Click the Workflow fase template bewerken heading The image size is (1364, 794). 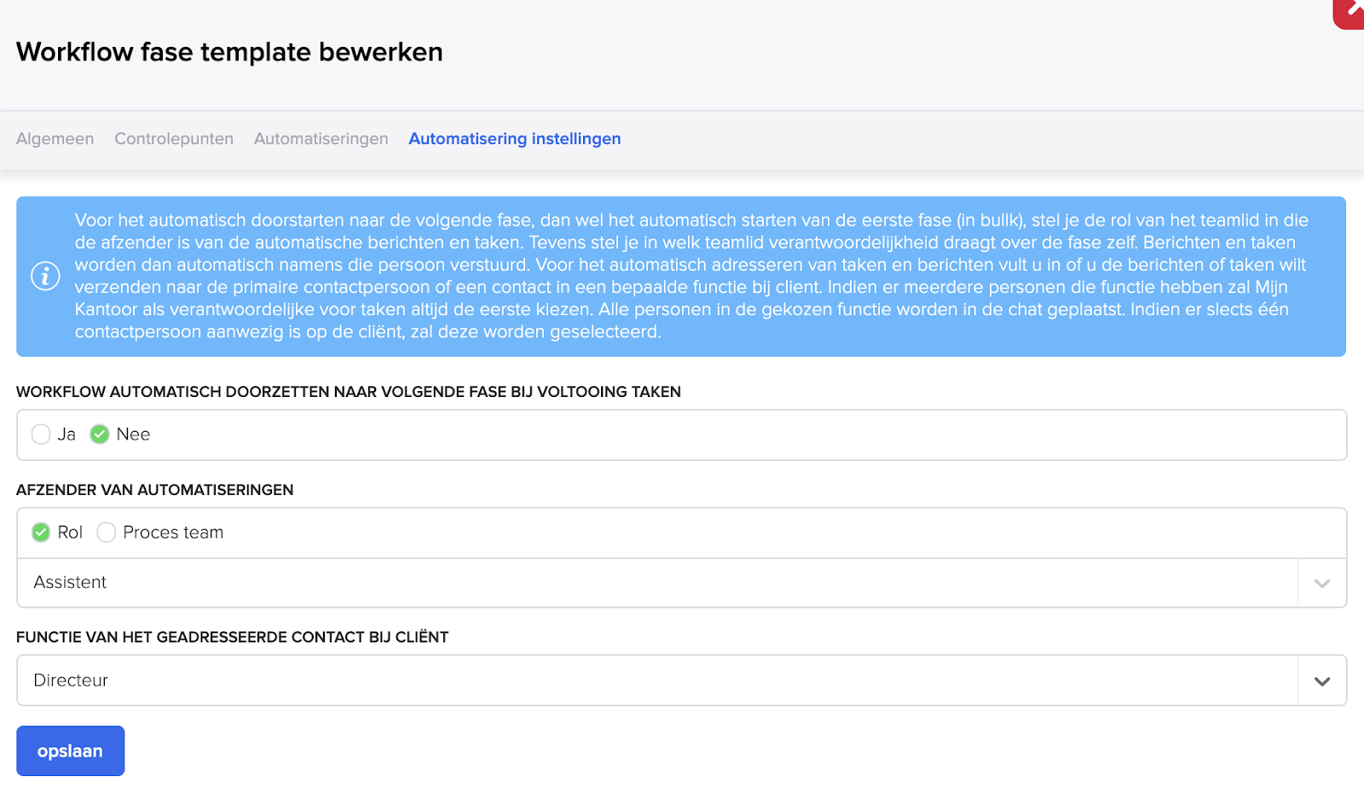coord(229,52)
